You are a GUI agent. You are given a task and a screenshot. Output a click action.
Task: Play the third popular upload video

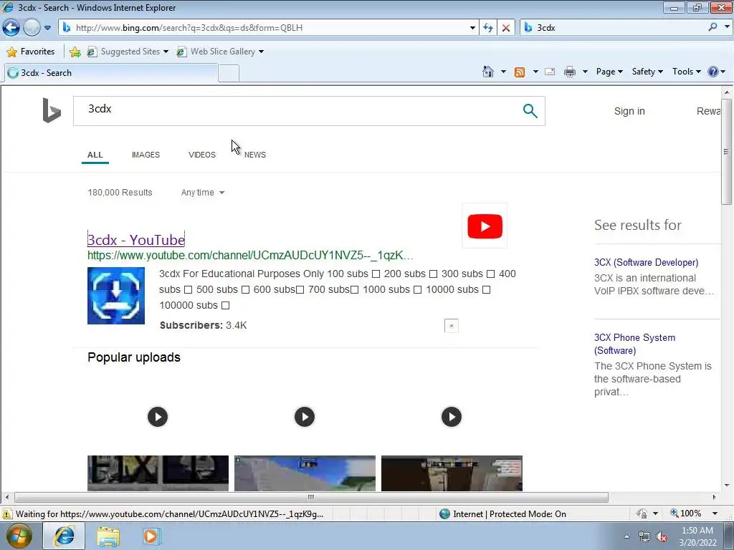pos(452,417)
